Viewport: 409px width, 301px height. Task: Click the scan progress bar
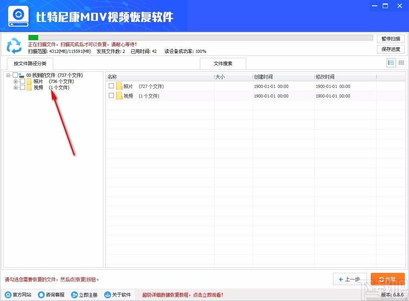click(200, 37)
